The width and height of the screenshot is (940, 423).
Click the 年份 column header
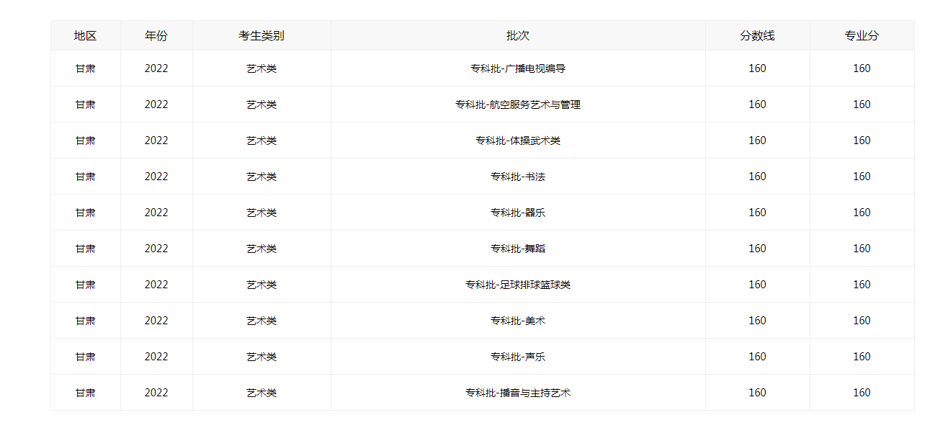click(156, 36)
